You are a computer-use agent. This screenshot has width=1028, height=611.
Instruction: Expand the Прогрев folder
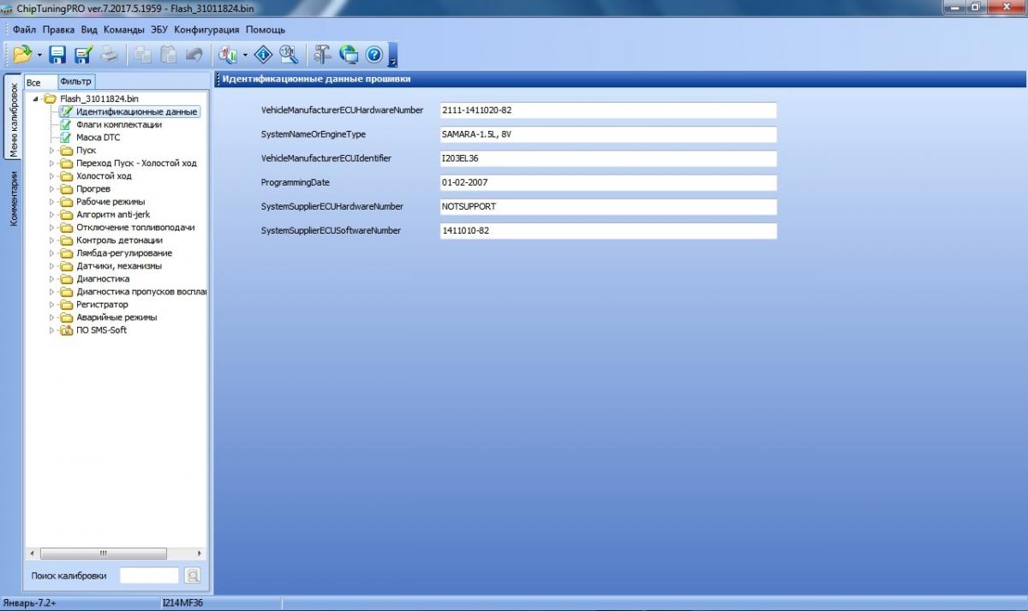[x=53, y=189]
